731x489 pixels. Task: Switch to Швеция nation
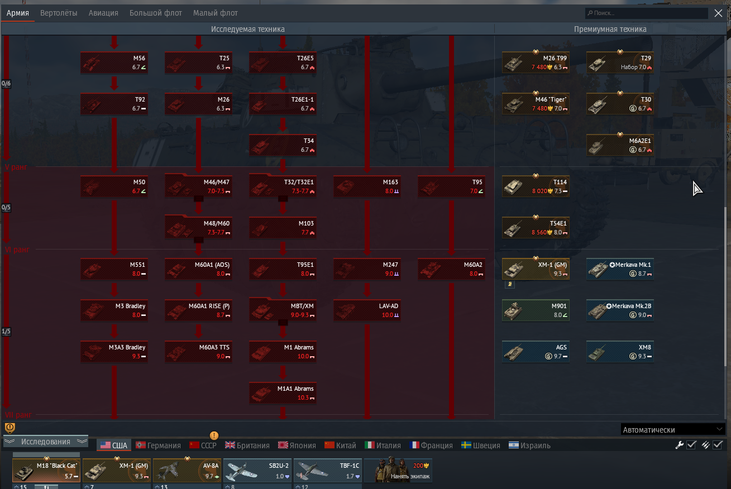[481, 445]
